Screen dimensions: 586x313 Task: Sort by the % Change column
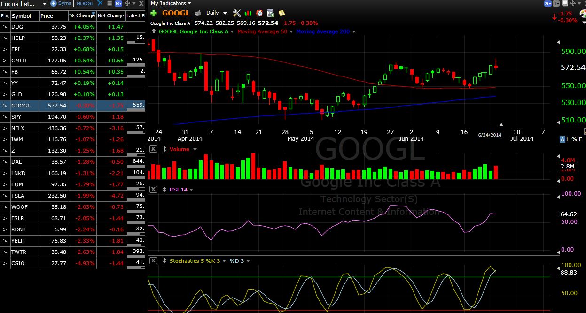[x=82, y=15]
